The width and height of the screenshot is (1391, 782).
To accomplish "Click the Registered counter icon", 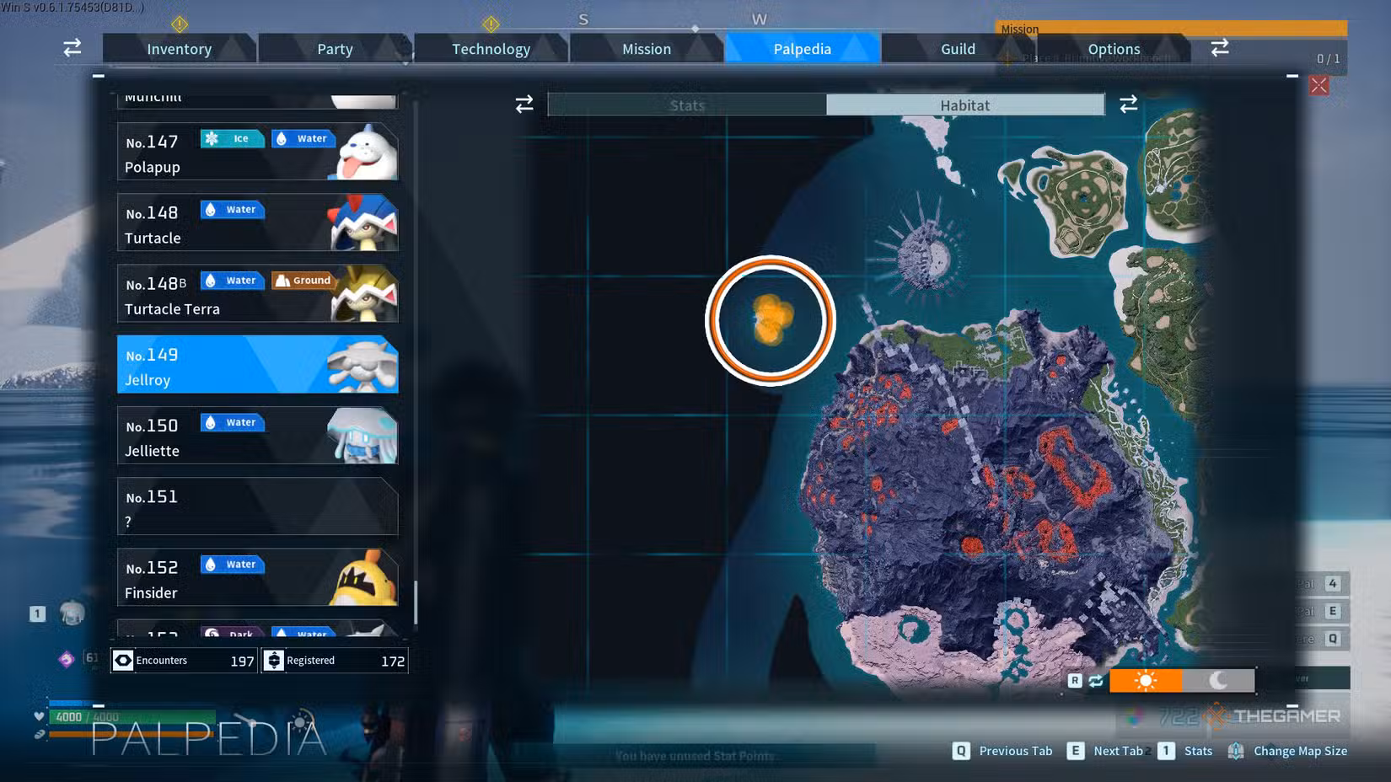I will coord(274,661).
